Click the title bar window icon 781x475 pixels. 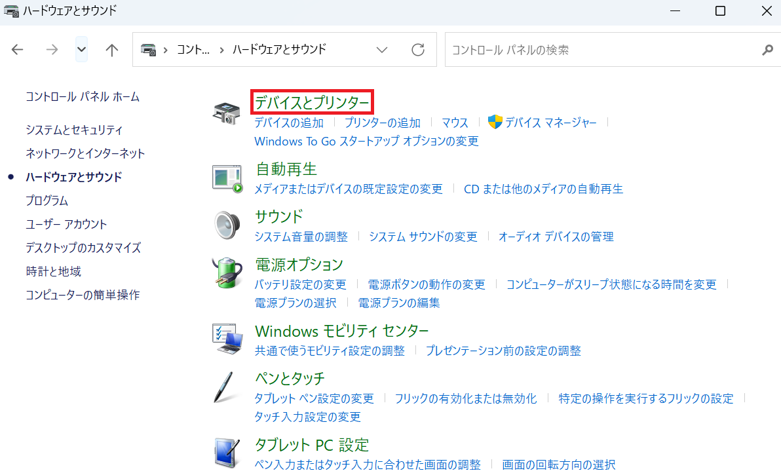pos(11,10)
